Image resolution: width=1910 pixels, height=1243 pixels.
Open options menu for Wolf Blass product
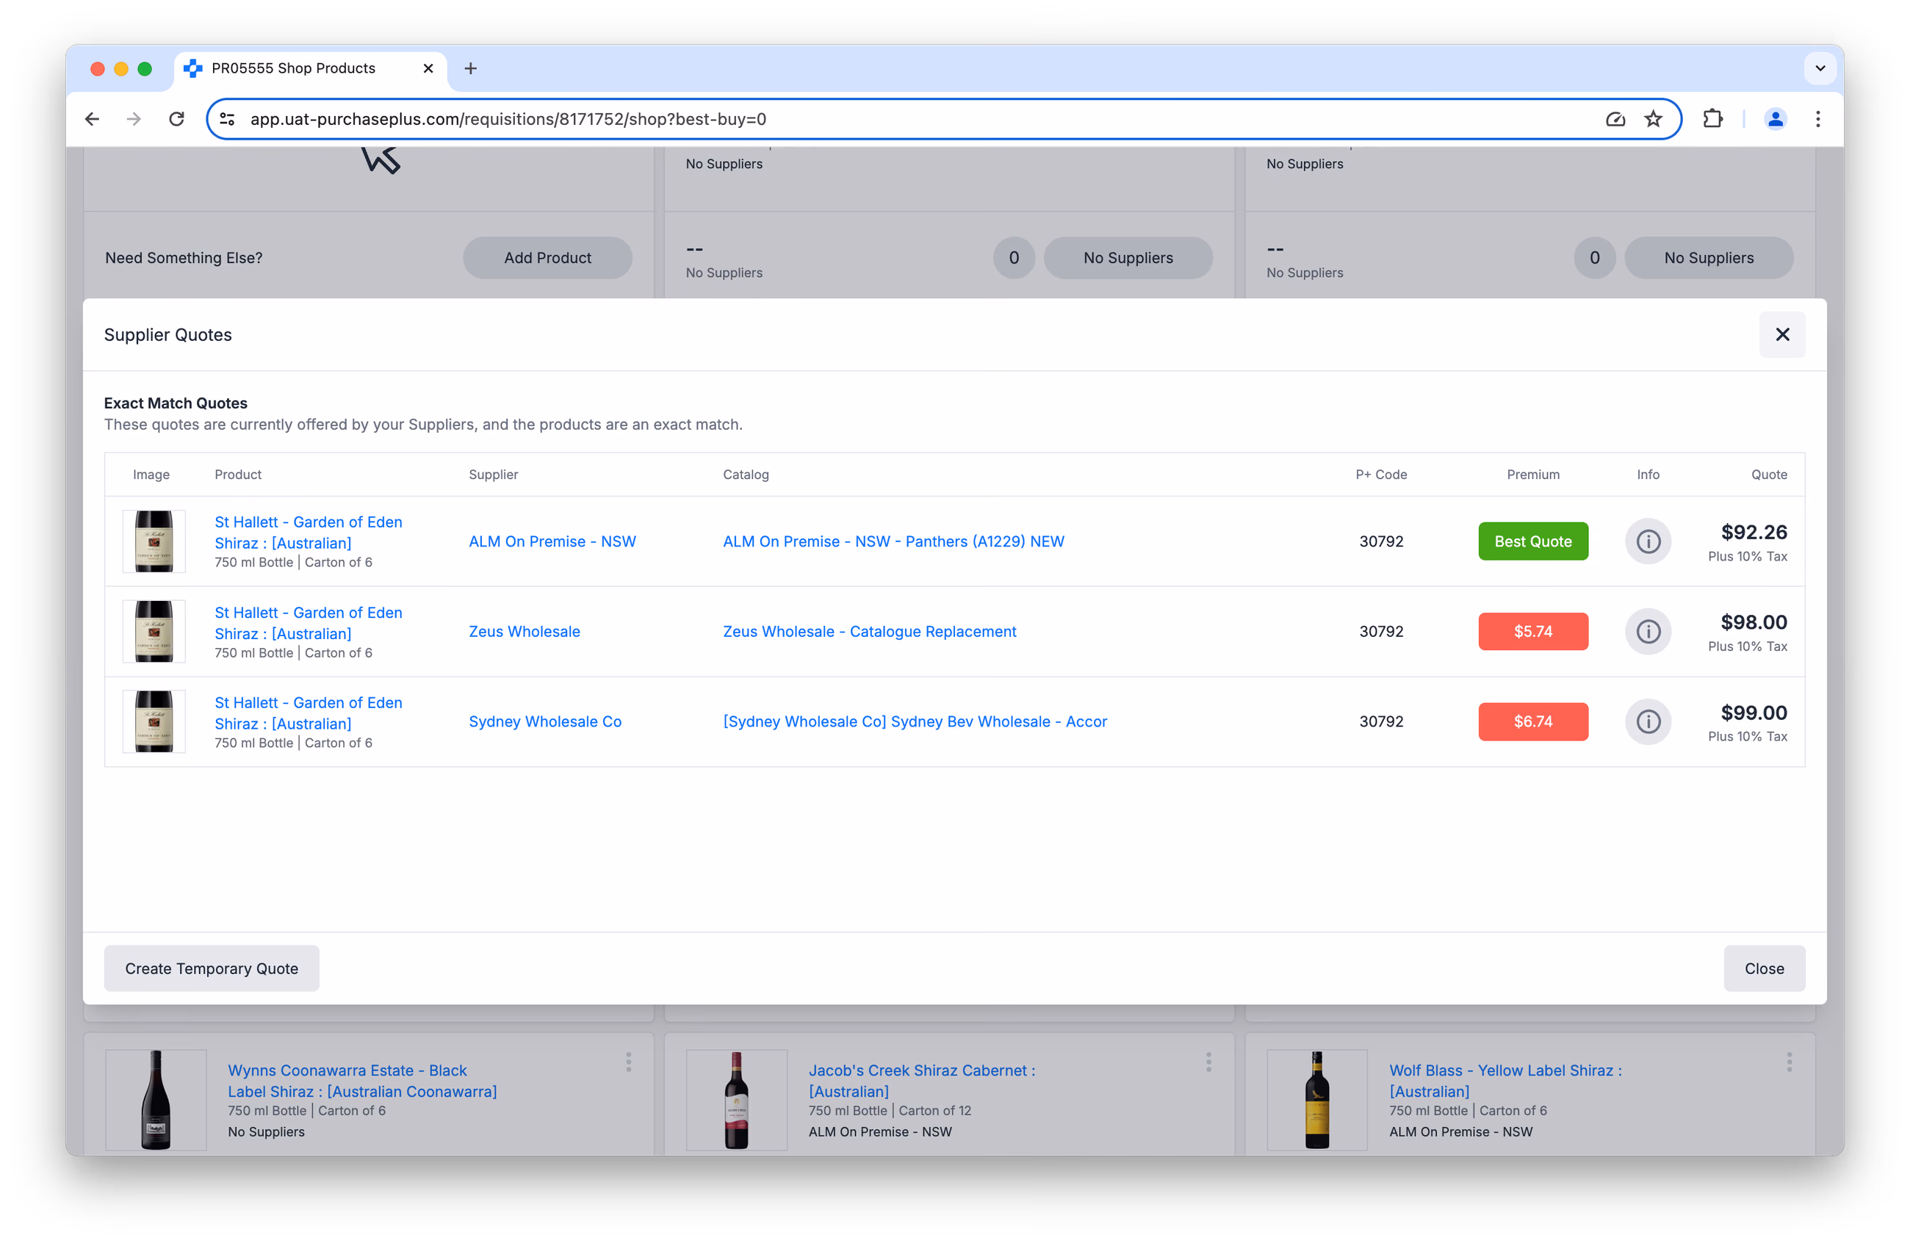1789,1062
